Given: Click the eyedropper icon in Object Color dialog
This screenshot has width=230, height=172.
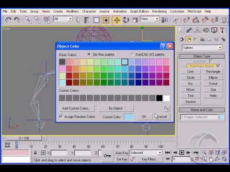Looking at the screenshot, I should pos(166,108).
